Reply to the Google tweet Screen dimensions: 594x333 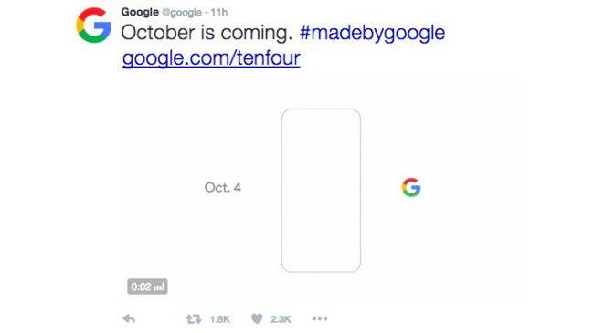129,319
